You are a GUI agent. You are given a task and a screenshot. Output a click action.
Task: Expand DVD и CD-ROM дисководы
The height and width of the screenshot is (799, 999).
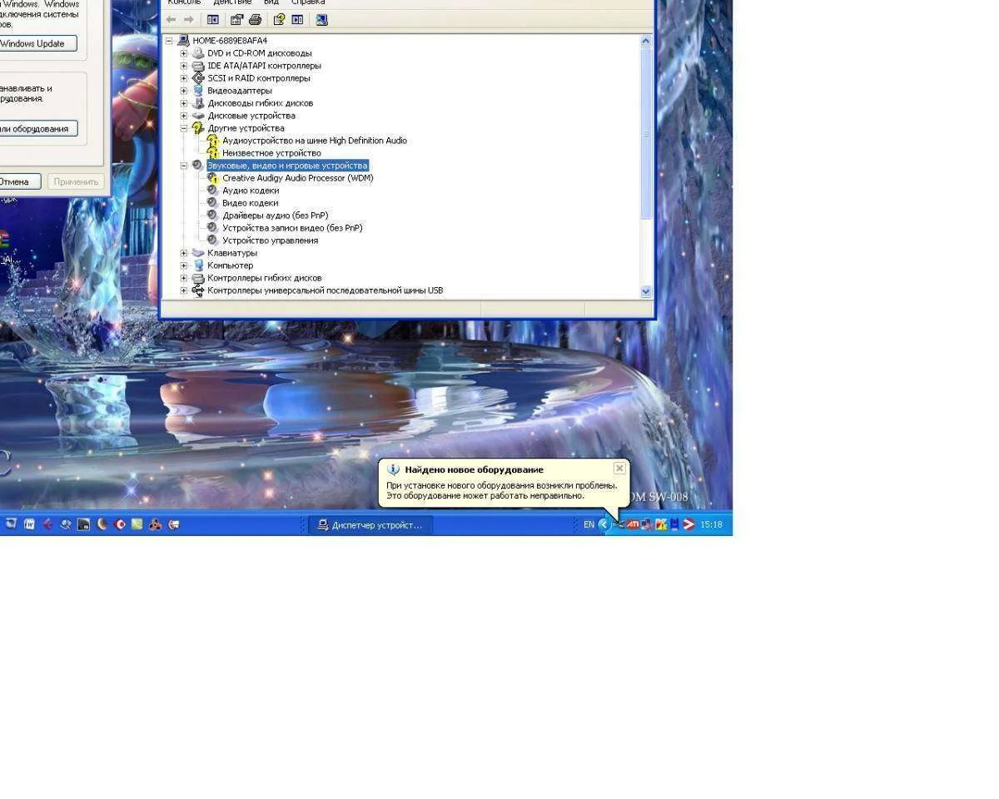pos(184,53)
